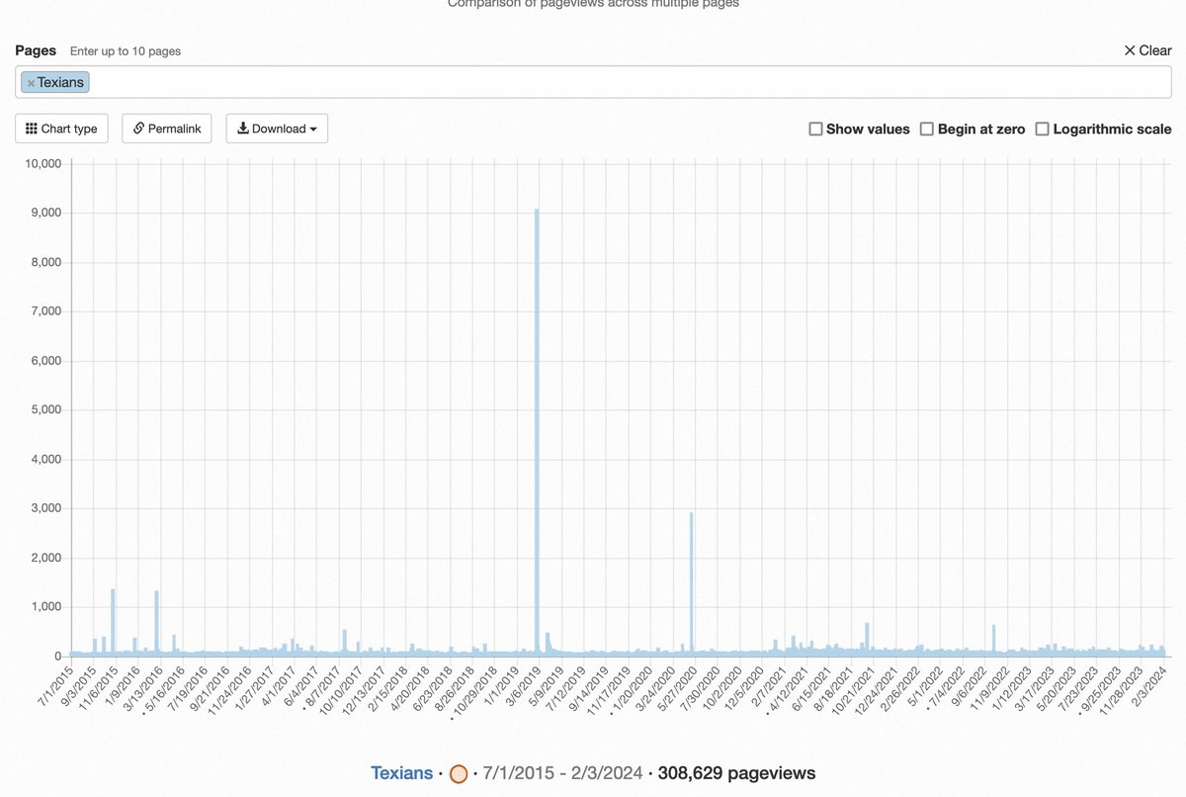Image resolution: width=1186 pixels, height=797 pixels.
Task: Click the 'Enter up to 10 pages' hint
Action: tap(126, 51)
